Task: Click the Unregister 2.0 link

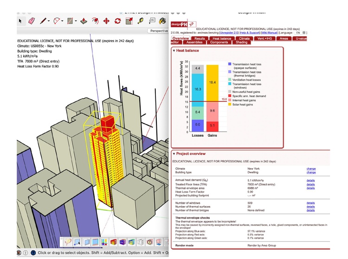Action: 229,32
